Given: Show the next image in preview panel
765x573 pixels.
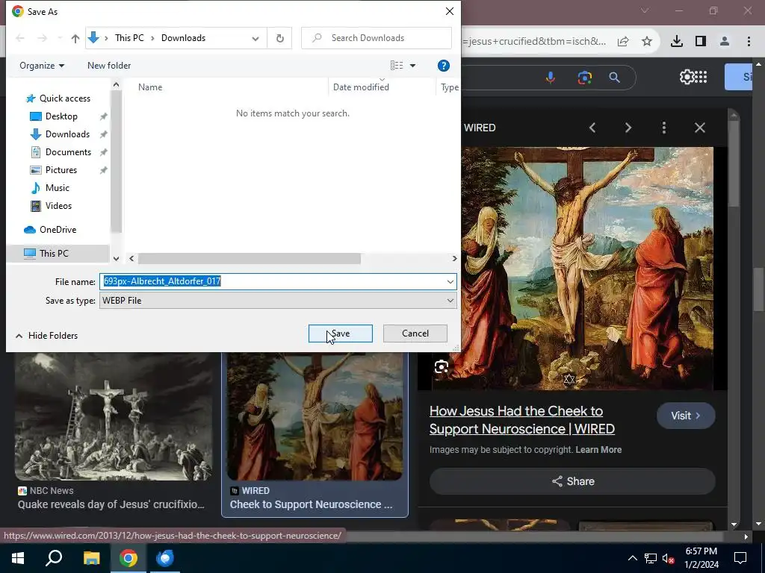Looking at the screenshot, I should pos(628,128).
